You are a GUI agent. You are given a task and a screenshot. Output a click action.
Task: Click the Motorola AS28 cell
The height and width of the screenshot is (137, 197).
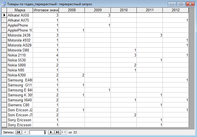coord(20,45)
